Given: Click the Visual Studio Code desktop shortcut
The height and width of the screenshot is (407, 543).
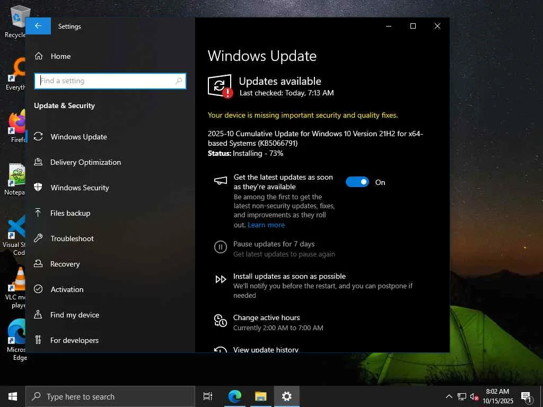Looking at the screenshot, I should [x=14, y=235].
